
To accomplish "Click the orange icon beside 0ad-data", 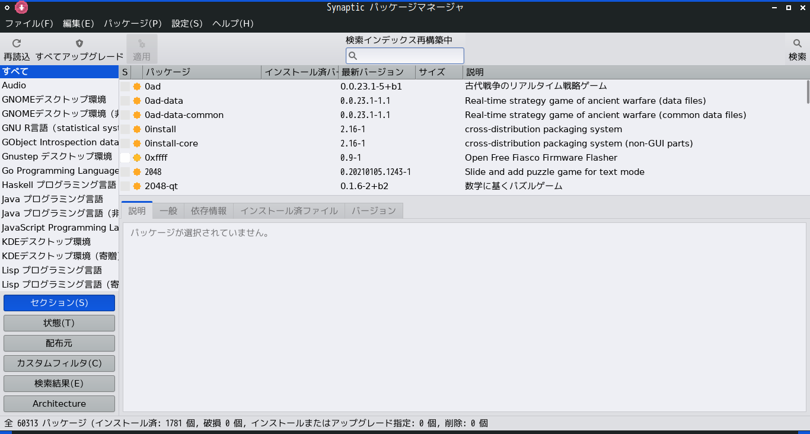I will click(x=137, y=101).
